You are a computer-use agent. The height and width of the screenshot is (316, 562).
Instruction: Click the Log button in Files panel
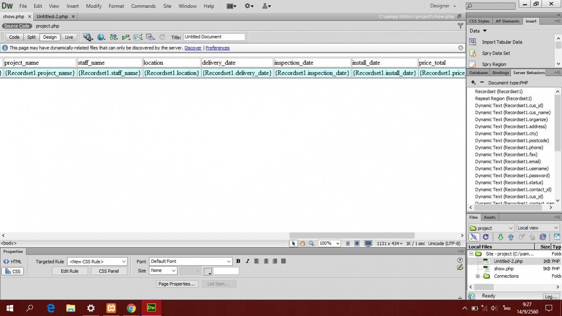pos(551,296)
